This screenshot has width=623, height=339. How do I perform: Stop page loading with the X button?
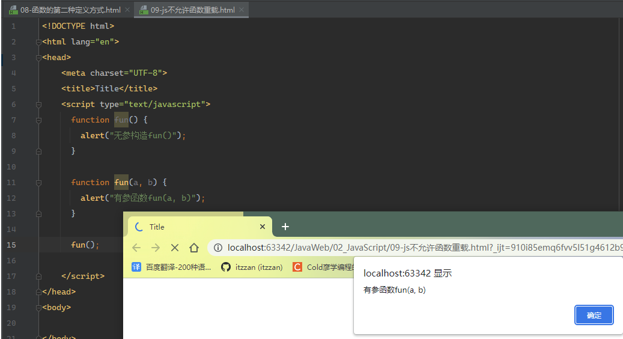(x=174, y=248)
